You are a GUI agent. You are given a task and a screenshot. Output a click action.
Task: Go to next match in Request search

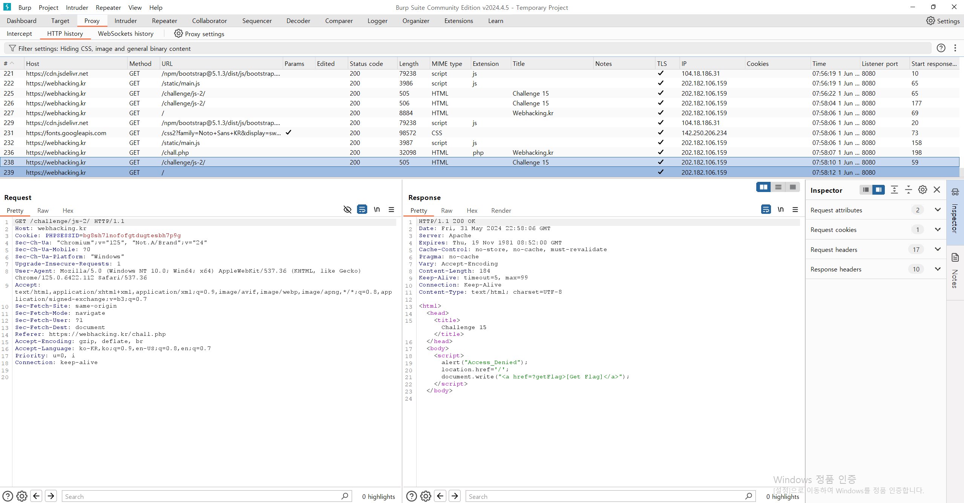click(51, 496)
